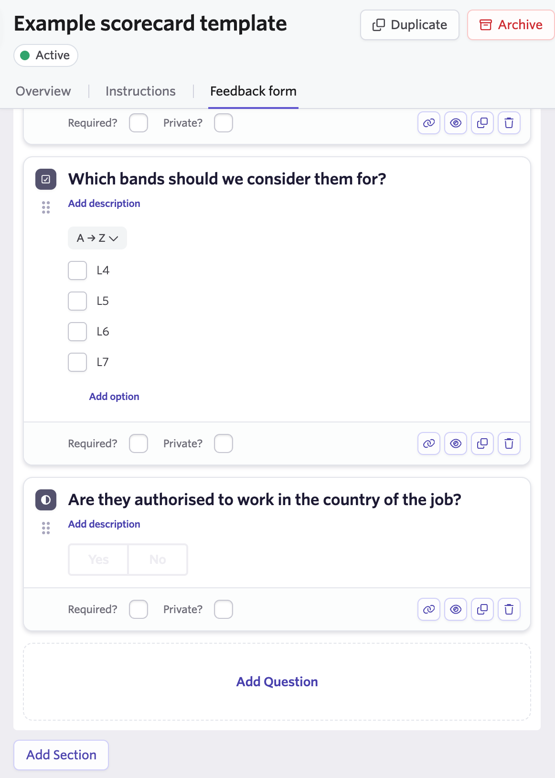Enable Required on the bands question

point(139,443)
